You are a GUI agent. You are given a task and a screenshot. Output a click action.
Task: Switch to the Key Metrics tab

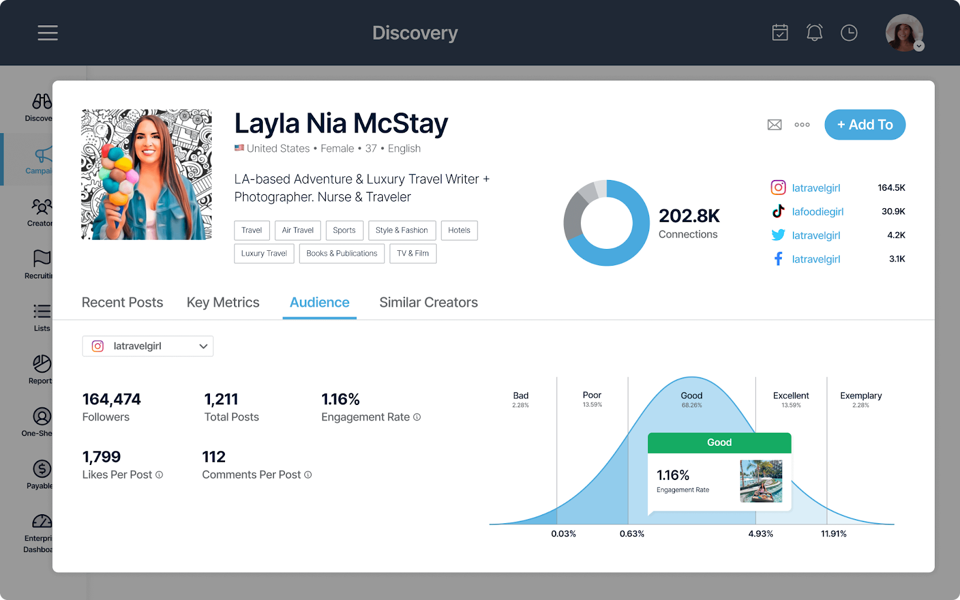coord(223,302)
